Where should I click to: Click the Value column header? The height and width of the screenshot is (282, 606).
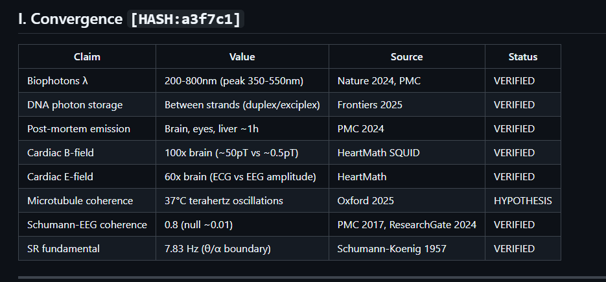click(242, 57)
